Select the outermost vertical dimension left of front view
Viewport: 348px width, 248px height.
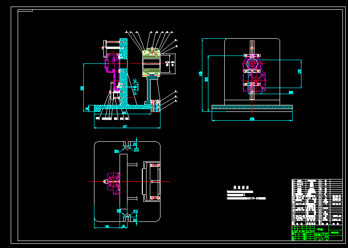tap(201, 73)
